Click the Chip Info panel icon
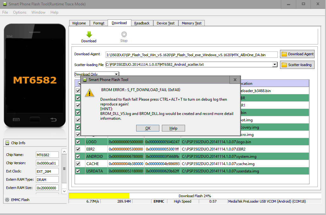The height and width of the screenshot is (215, 326). (7, 143)
